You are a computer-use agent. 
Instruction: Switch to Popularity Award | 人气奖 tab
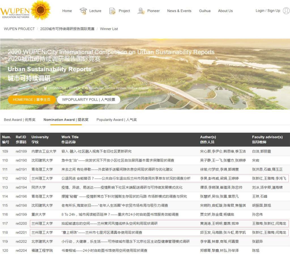pyautogui.click(x=116, y=120)
